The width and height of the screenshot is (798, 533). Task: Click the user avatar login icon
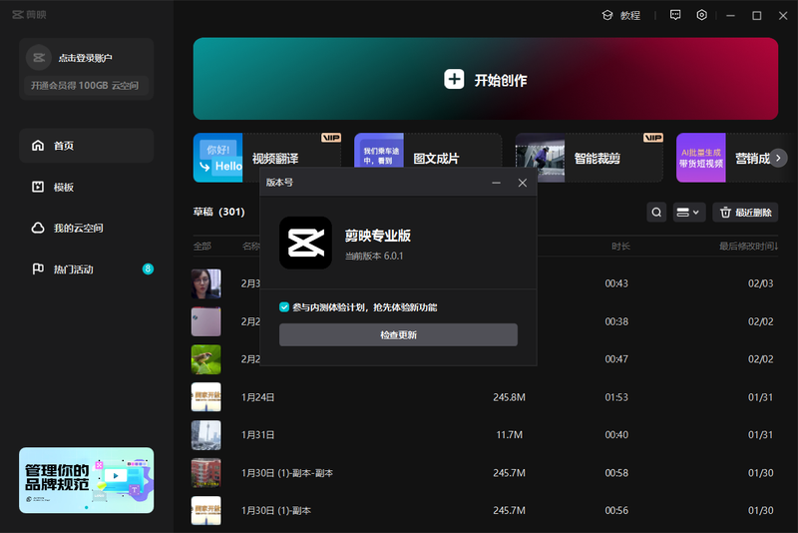39,58
